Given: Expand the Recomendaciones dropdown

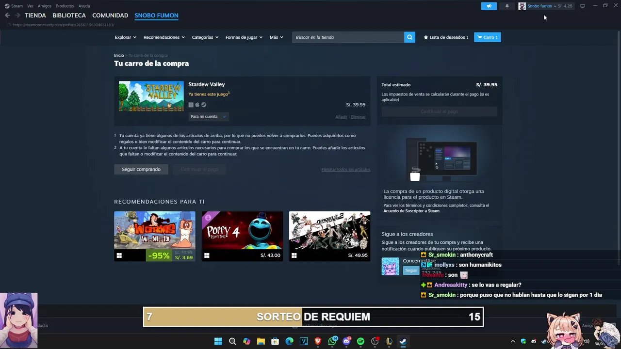Looking at the screenshot, I should pyautogui.click(x=164, y=37).
